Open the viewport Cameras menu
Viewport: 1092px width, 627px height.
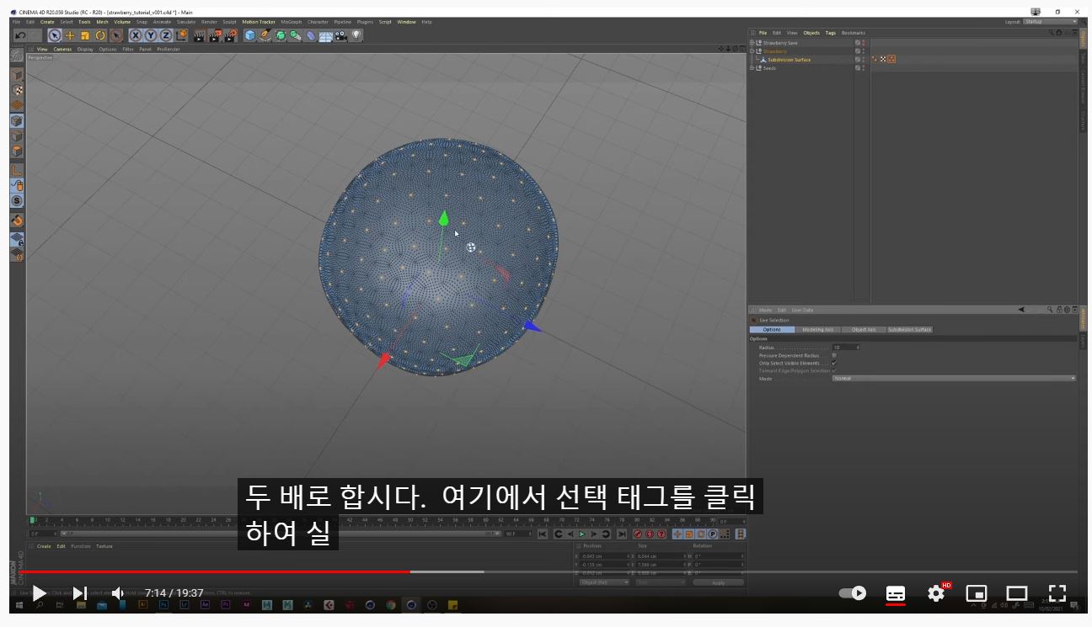pyautogui.click(x=62, y=49)
